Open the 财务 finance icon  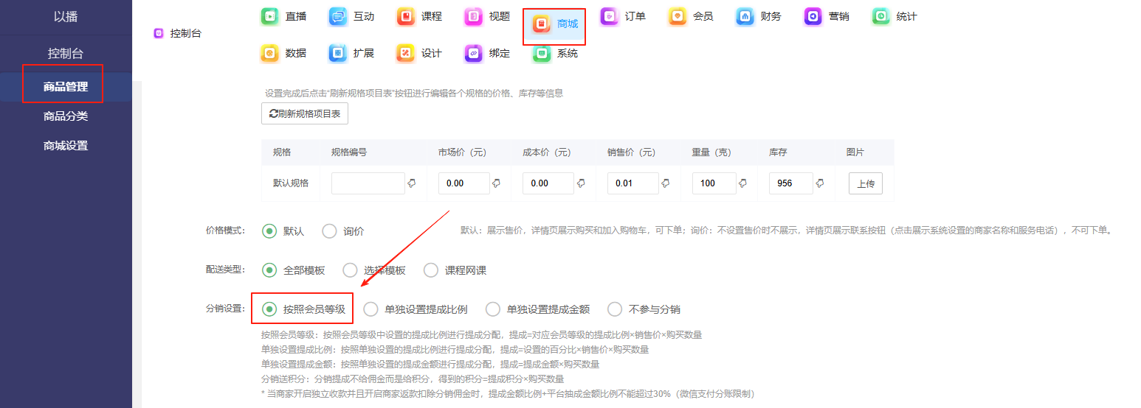pyautogui.click(x=745, y=16)
